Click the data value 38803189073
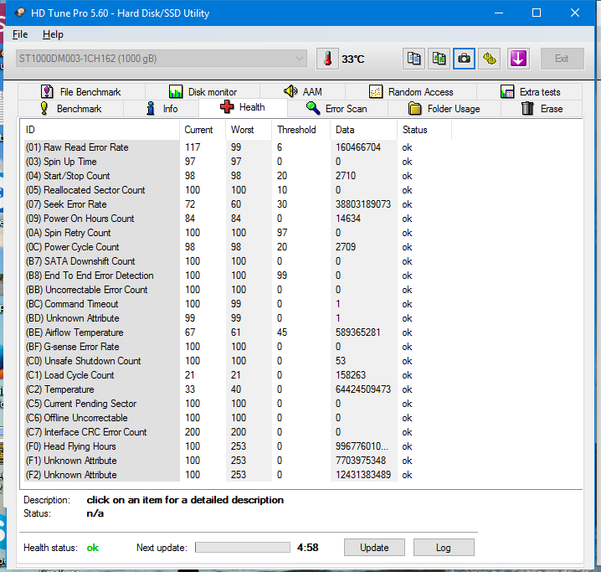The width and height of the screenshot is (601, 572). tap(363, 204)
